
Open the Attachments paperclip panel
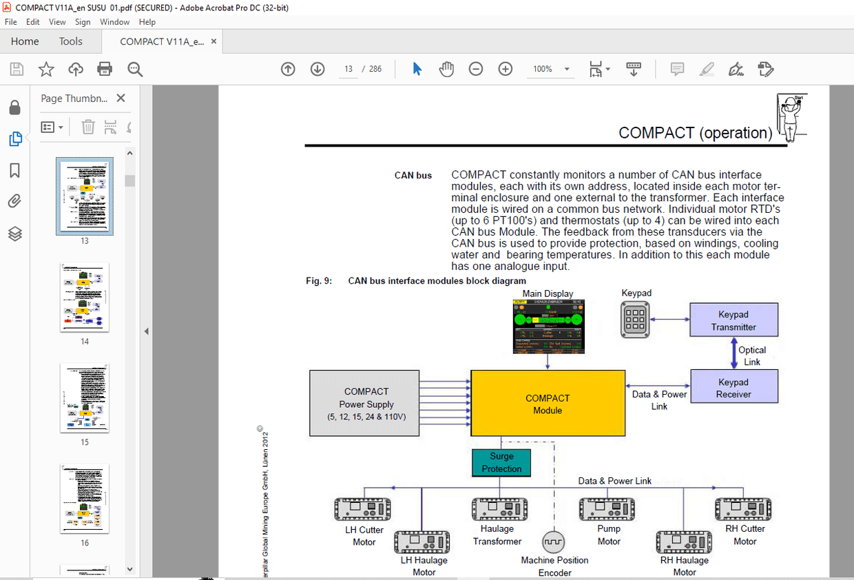(15, 200)
